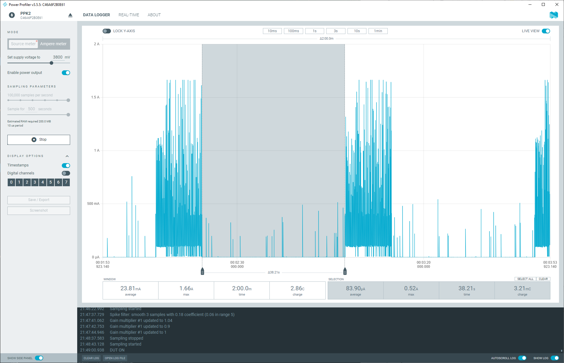Toggle digital channel 1
564x363 pixels.
(x=19, y=182)
